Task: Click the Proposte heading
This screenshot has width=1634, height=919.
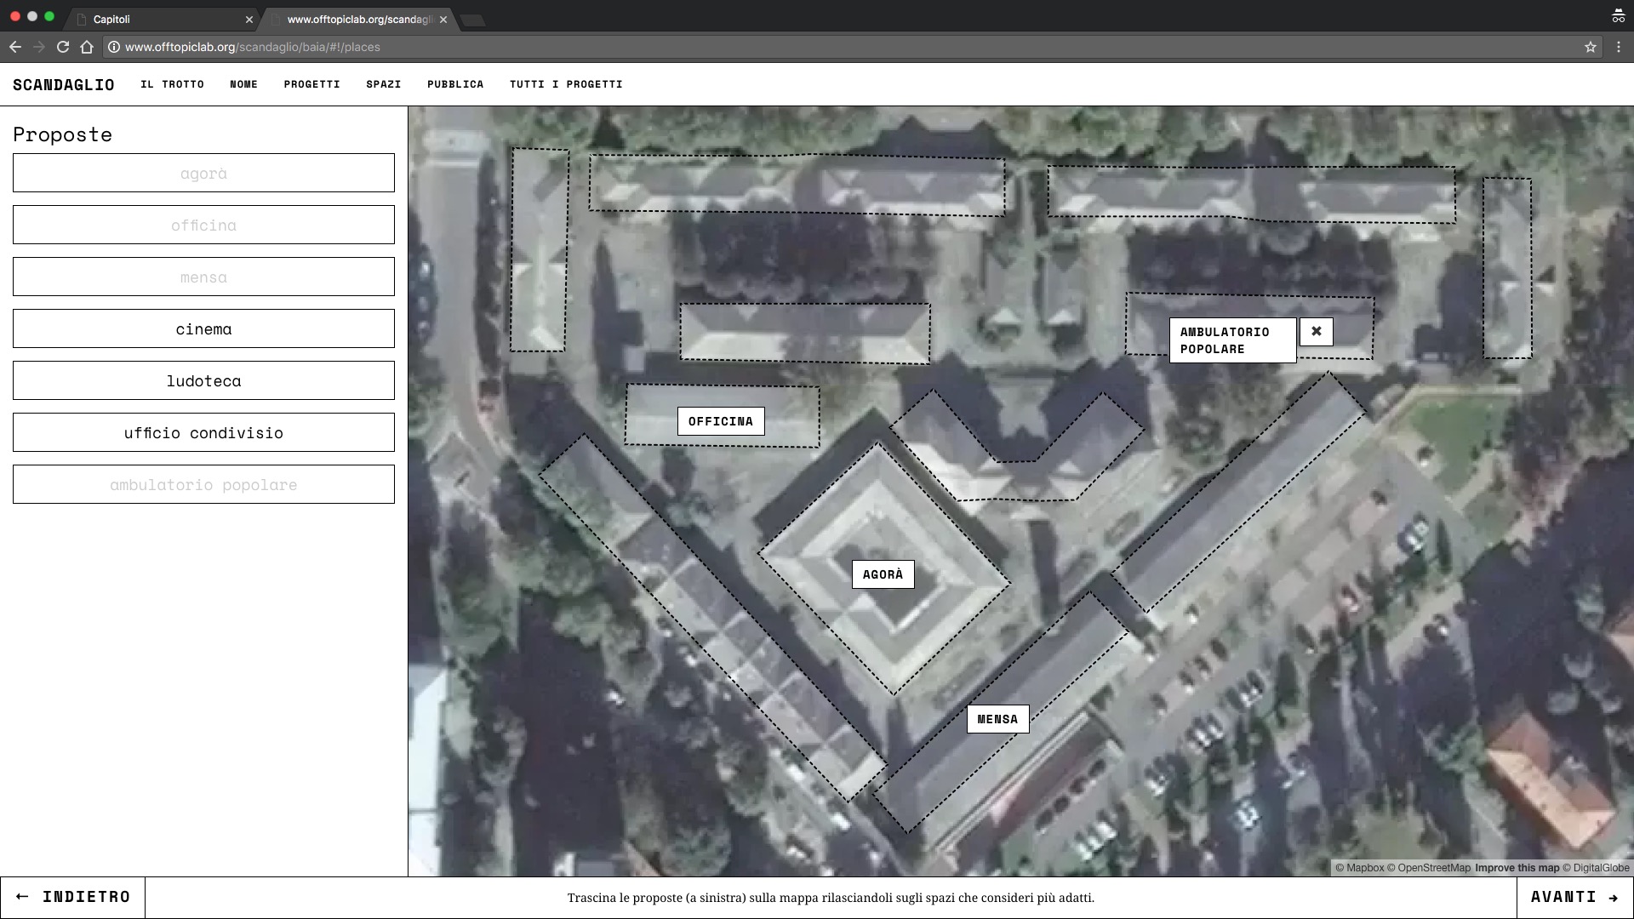Action: pos(63,134)
